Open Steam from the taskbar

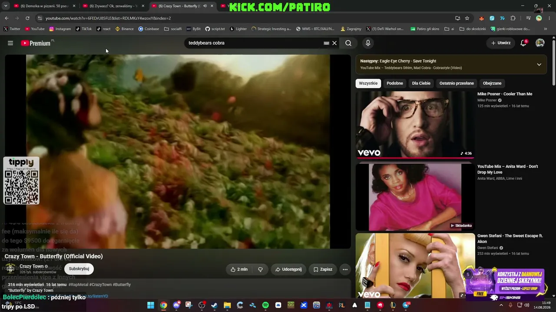pos(214,305)
